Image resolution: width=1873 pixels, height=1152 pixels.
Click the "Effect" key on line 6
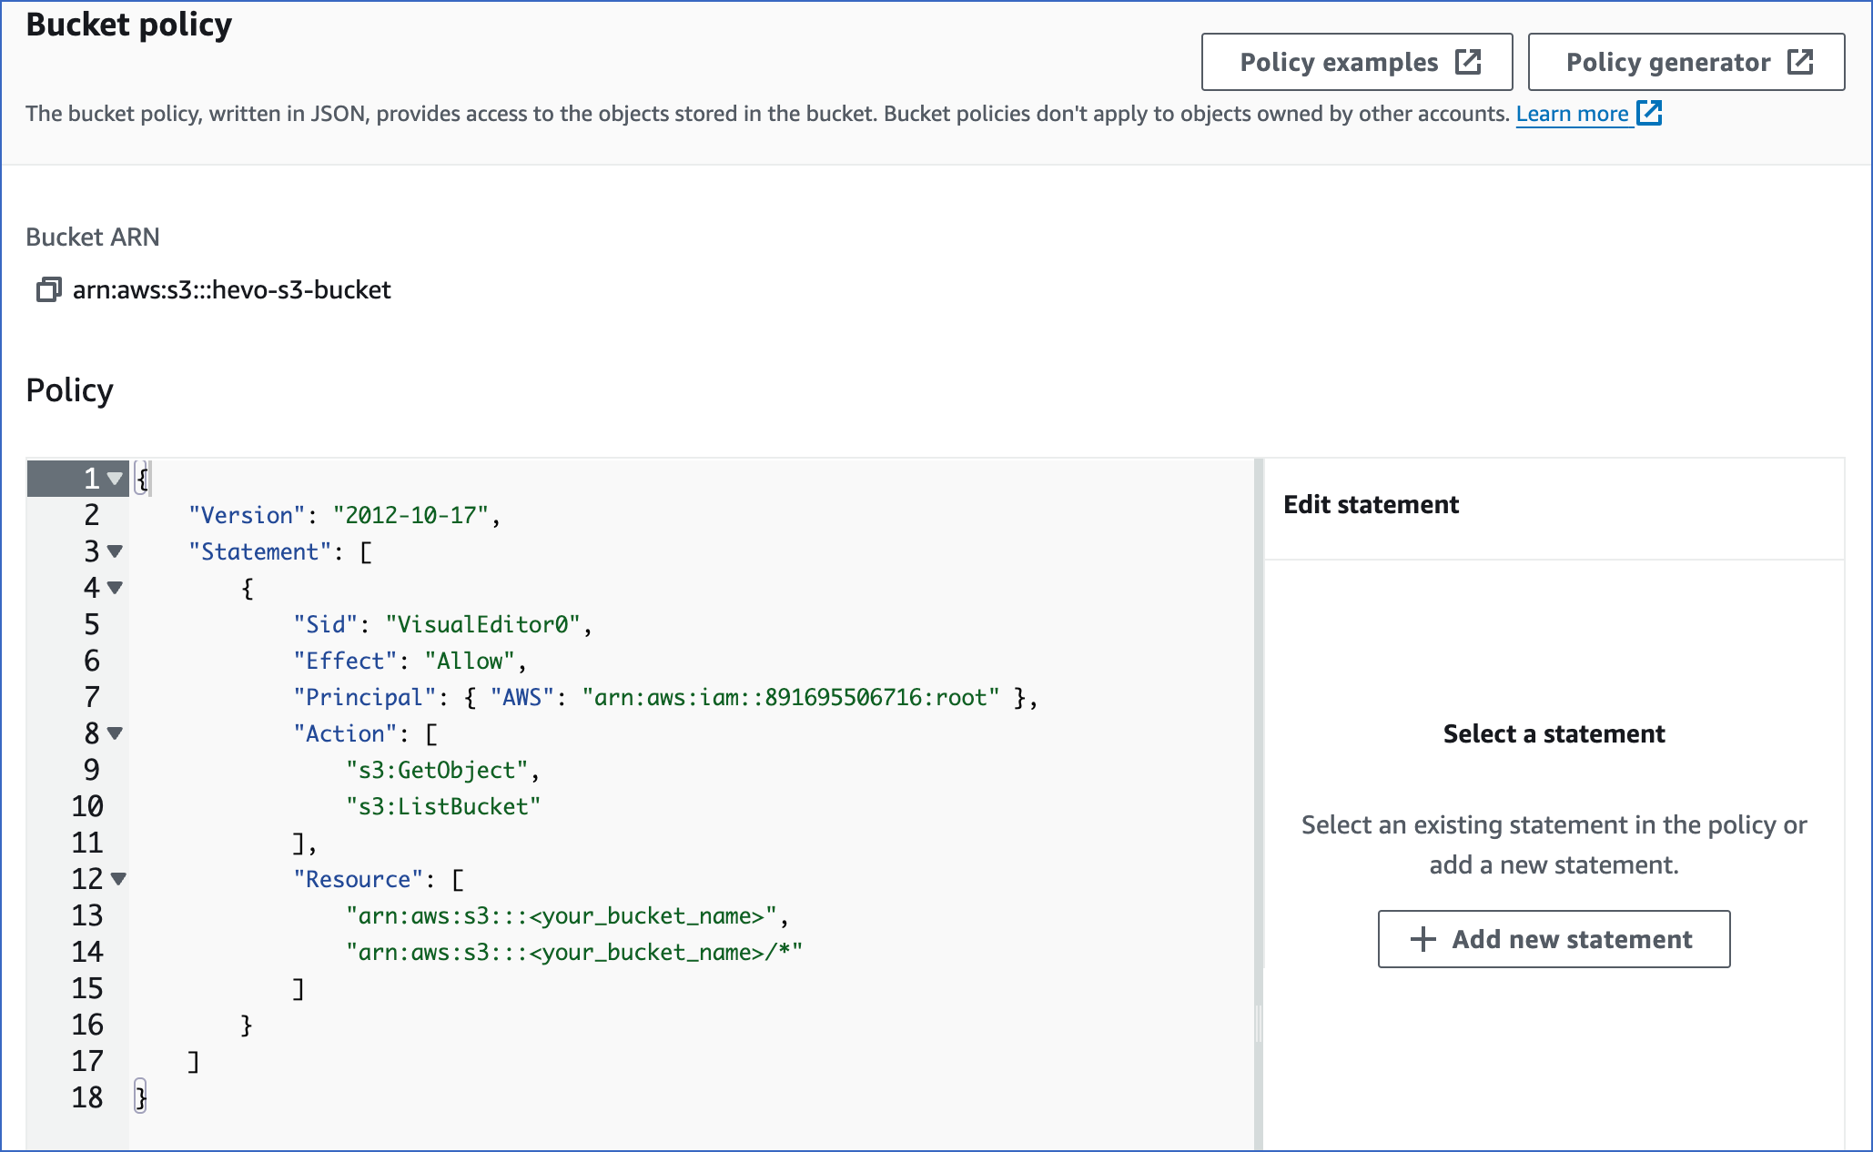point(345,661)
